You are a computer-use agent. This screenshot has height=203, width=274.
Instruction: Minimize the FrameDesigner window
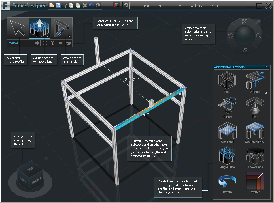click(x=250, y=7)
